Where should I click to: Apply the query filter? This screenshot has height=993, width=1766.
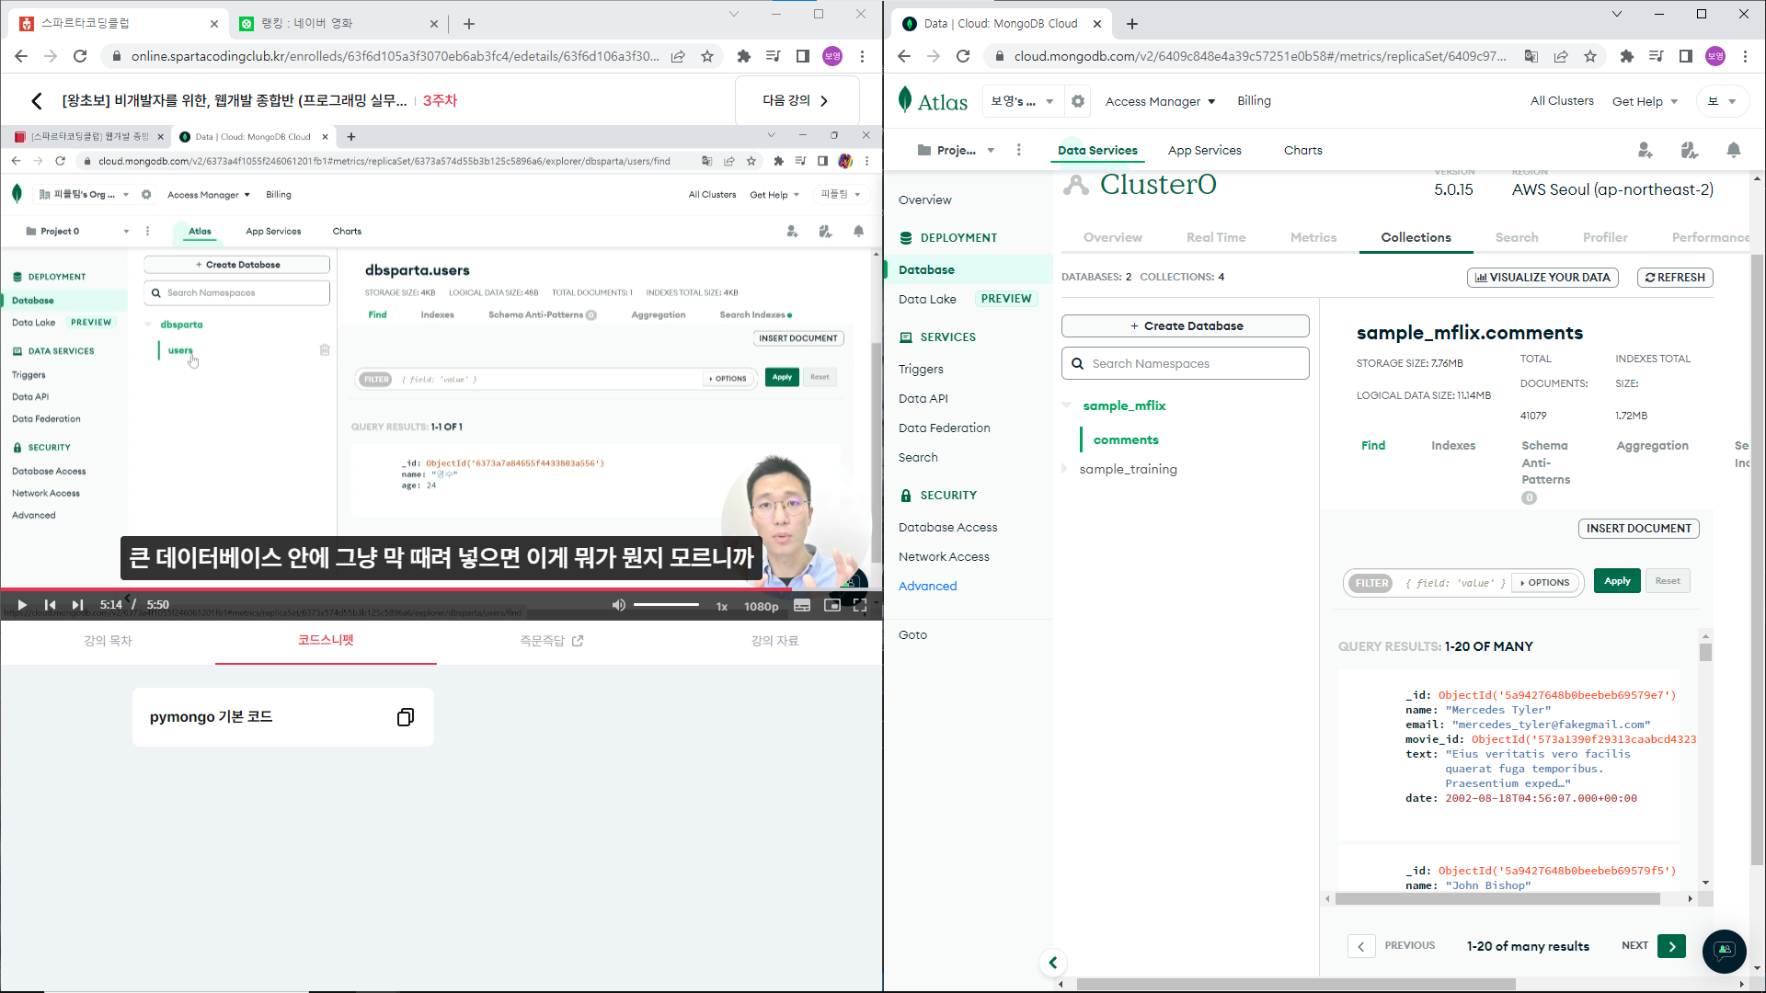(1617, 581)
